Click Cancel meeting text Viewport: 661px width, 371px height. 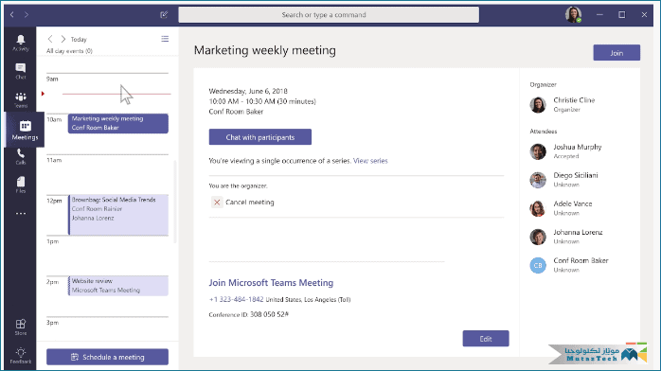(x=250, y=203)
